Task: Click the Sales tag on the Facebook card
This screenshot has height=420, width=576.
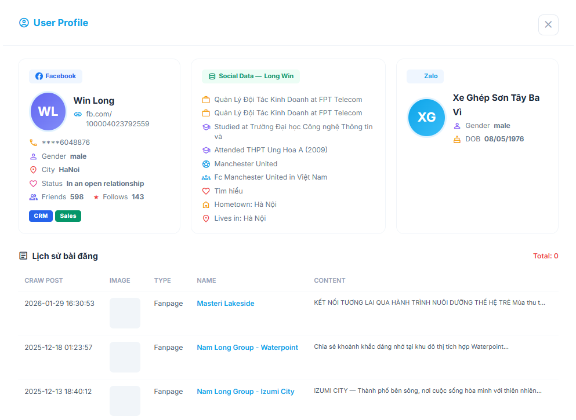Action: coord(68,216)
